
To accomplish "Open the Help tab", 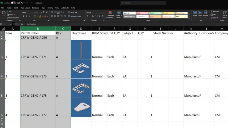I will coord(73,8).
